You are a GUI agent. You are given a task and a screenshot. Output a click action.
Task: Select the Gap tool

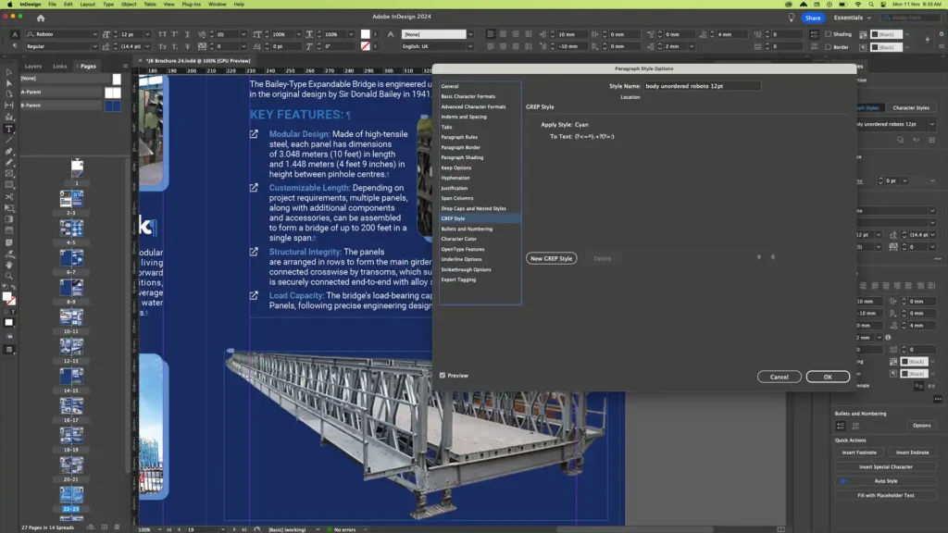9,105
